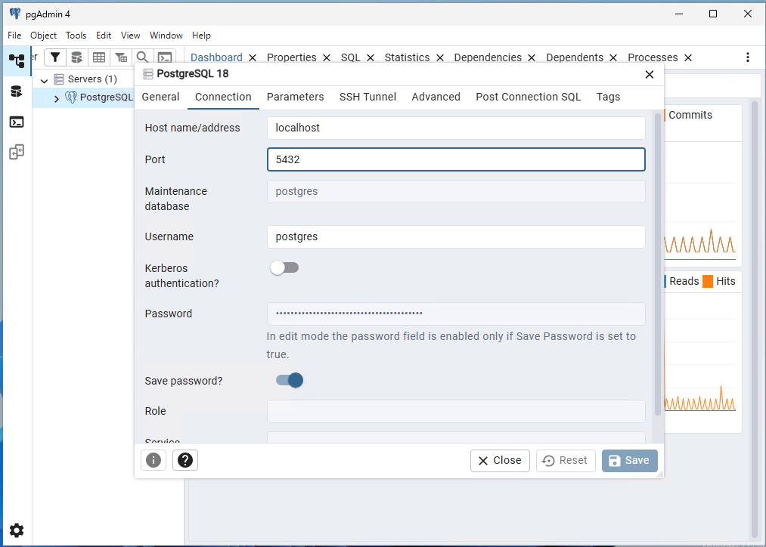
Task: Click the PostgreSQL elephant icon in the tree
Action: (71, 97)
